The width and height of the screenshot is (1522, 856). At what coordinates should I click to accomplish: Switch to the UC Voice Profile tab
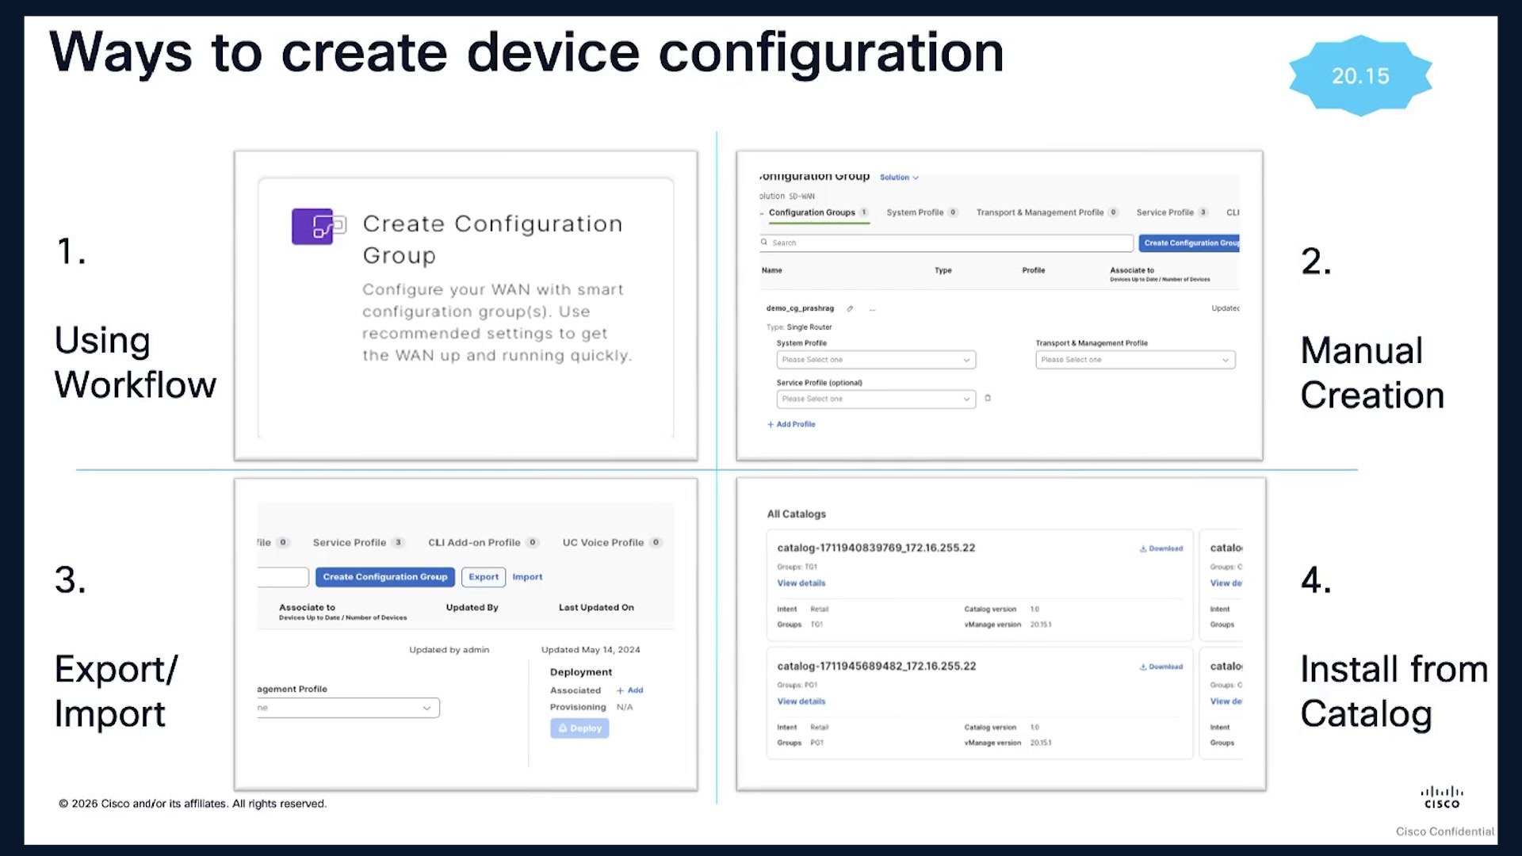(x=612, y=543)
